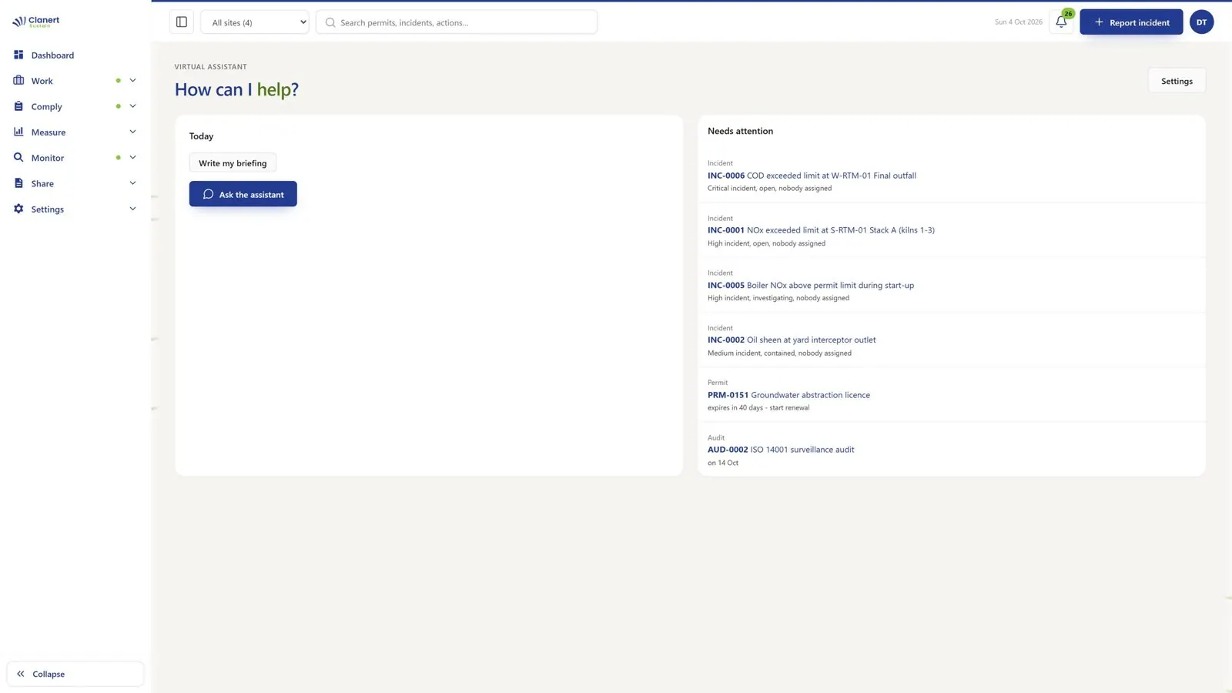Click the Measure bar chart icon
The image size is (1232, 693).
[18, 132]
